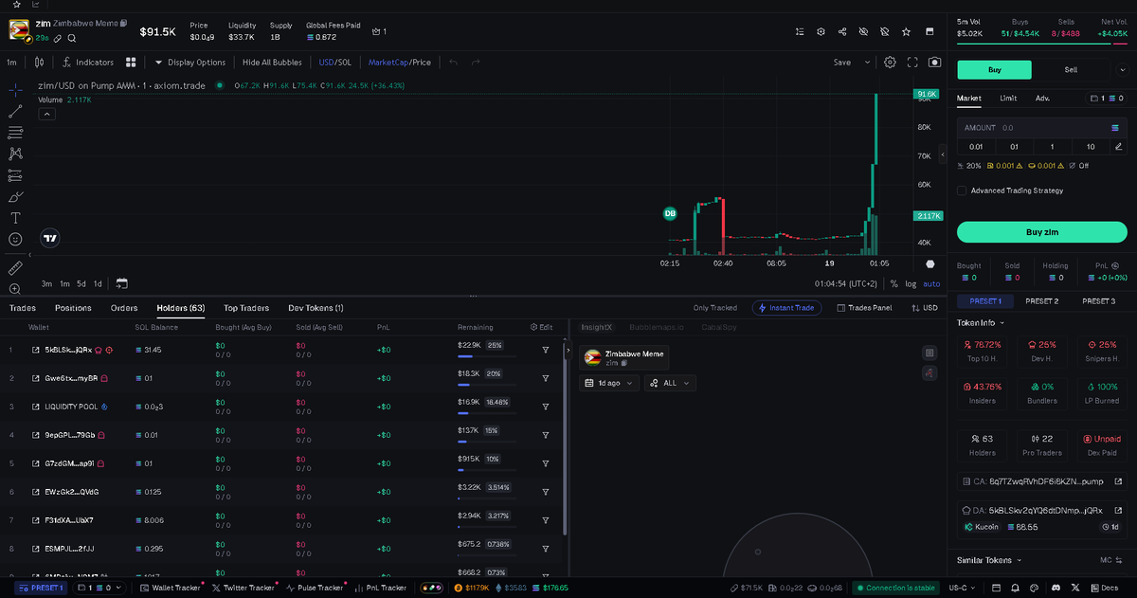This screenshot has height=598, width=1137.
Task: Add zim to favorites with star
Action: pyautogui.click(x=906, y=31)
